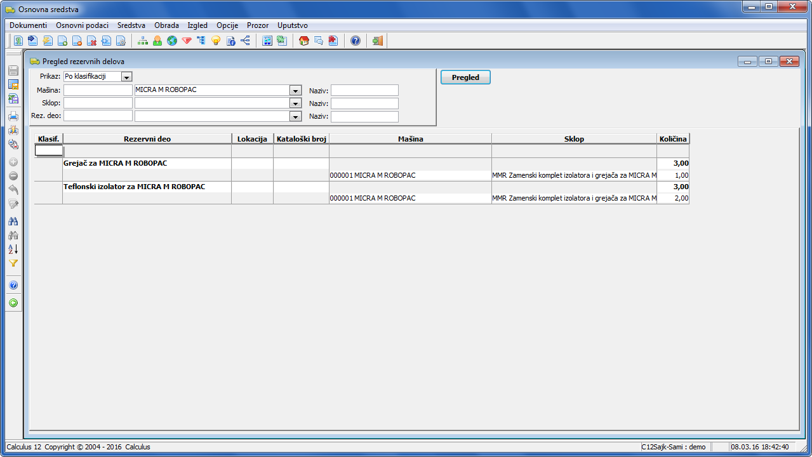Click the yellow filter funnel sidebar icon
Viewport: 812px width, 457px height.
coord(13,263)
